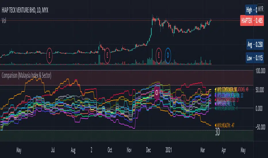Select the Low - 0.115 price label
The width and height of the screenshot is (268, 158).
coord(254,58)
